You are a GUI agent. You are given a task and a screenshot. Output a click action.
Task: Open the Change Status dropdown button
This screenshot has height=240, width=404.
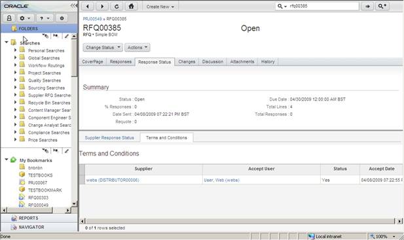[103, 48]
